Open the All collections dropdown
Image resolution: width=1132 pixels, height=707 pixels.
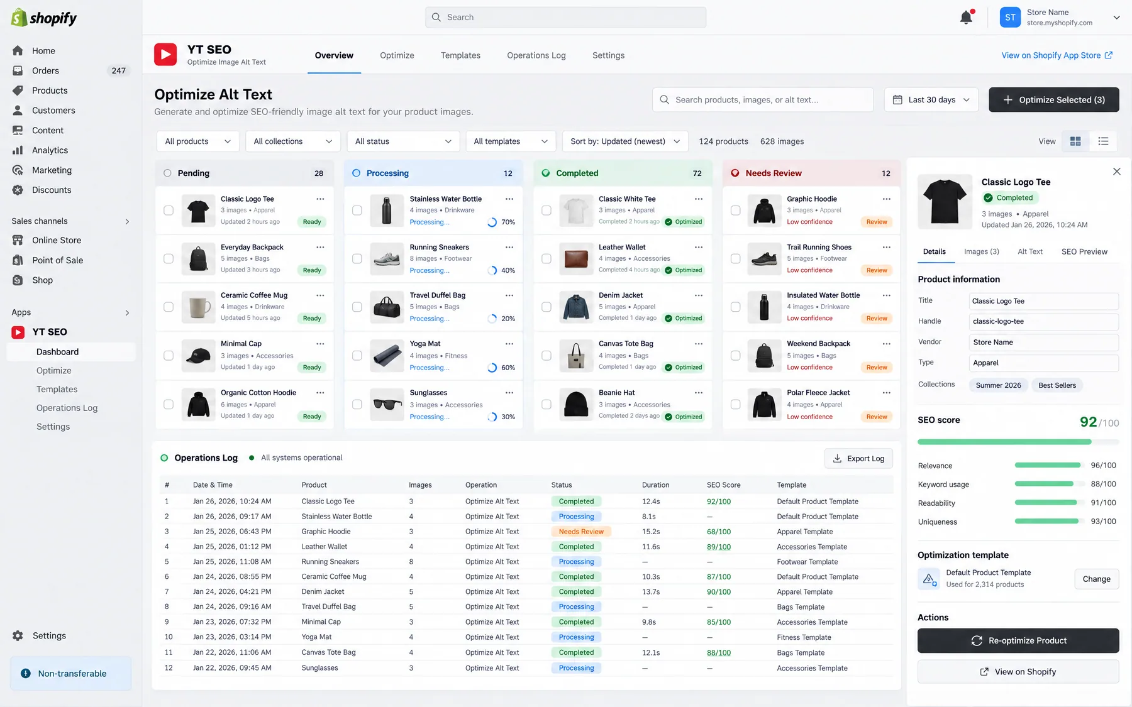[292, 141]
